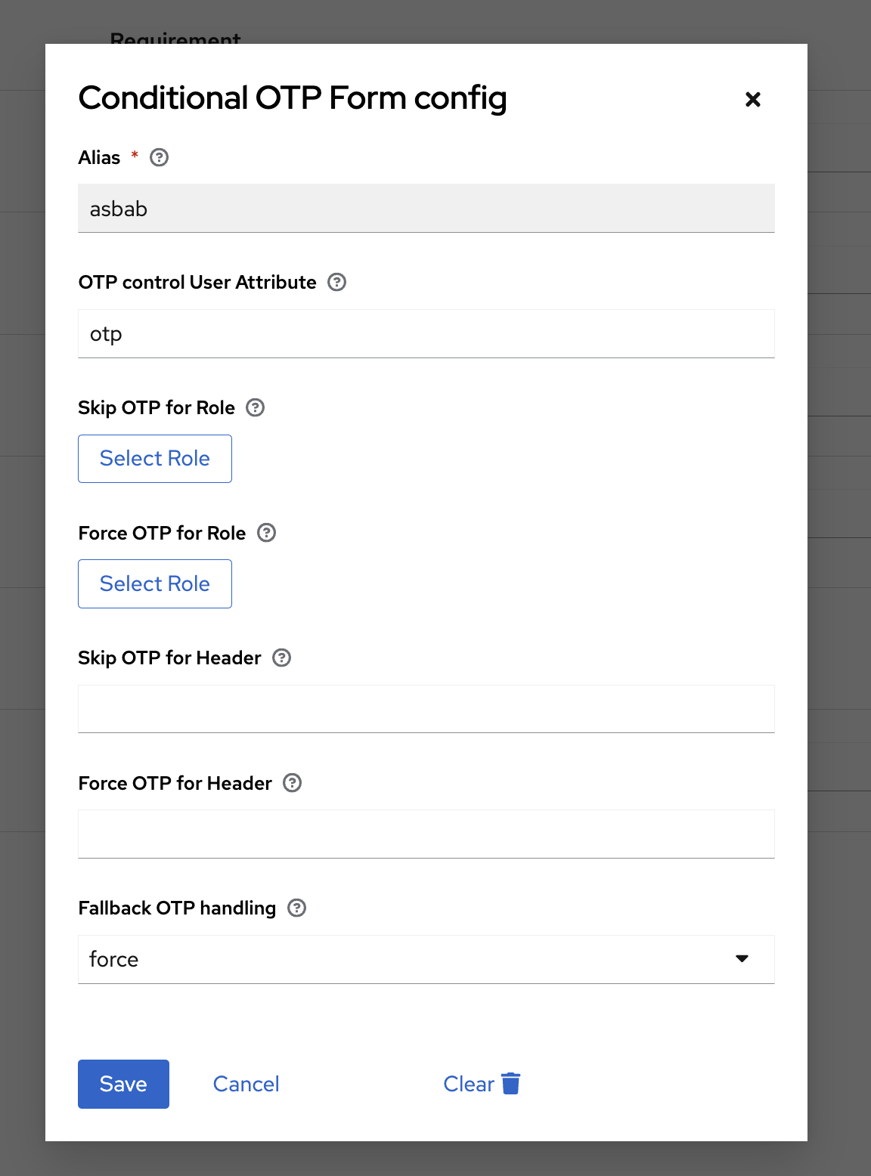Click the Force OTP for Header text field
The height and width of the screenshot is (1176, 871).
426,834
